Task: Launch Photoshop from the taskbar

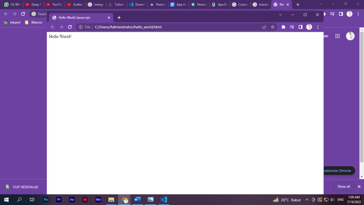Action: 46,200
